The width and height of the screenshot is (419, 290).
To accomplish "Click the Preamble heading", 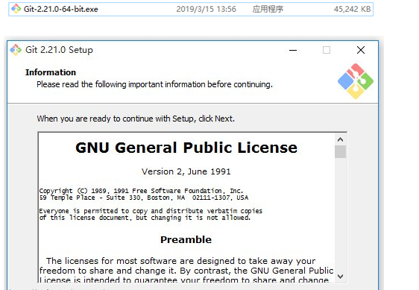I will coord(186,239).
